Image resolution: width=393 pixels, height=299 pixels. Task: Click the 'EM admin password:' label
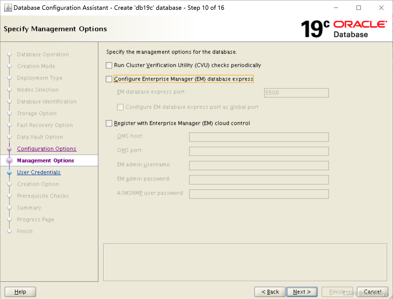point(144,179)
